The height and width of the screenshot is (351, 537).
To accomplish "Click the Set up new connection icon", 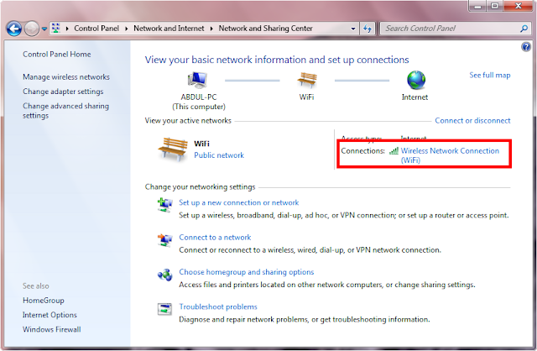I will 165,205.
